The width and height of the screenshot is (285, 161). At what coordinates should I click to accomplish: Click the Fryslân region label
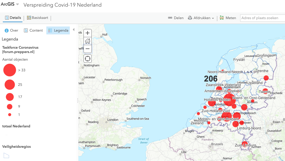[x=239, y=60]
